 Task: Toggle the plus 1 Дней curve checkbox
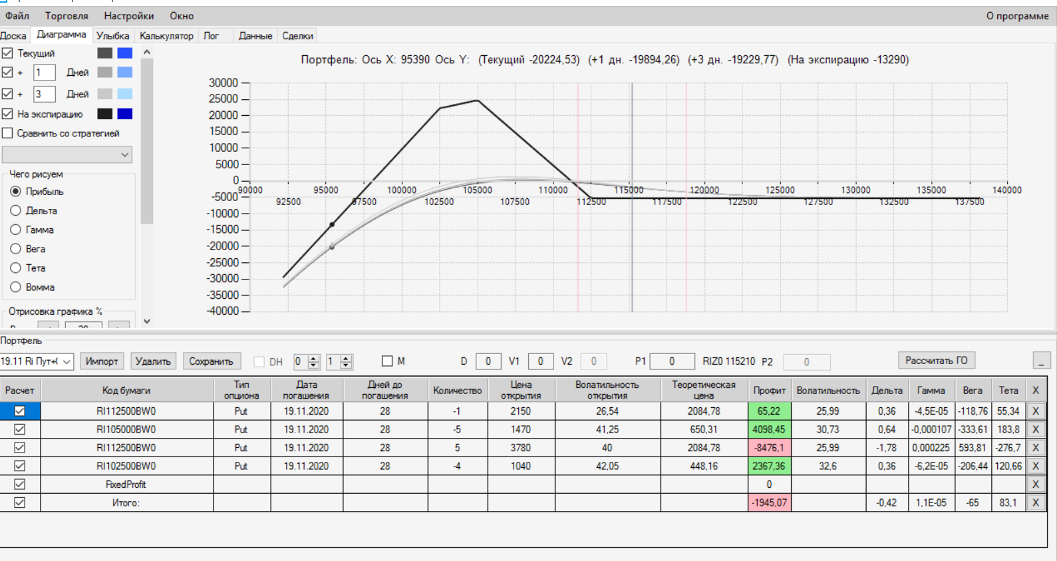(x=7, y=73)
